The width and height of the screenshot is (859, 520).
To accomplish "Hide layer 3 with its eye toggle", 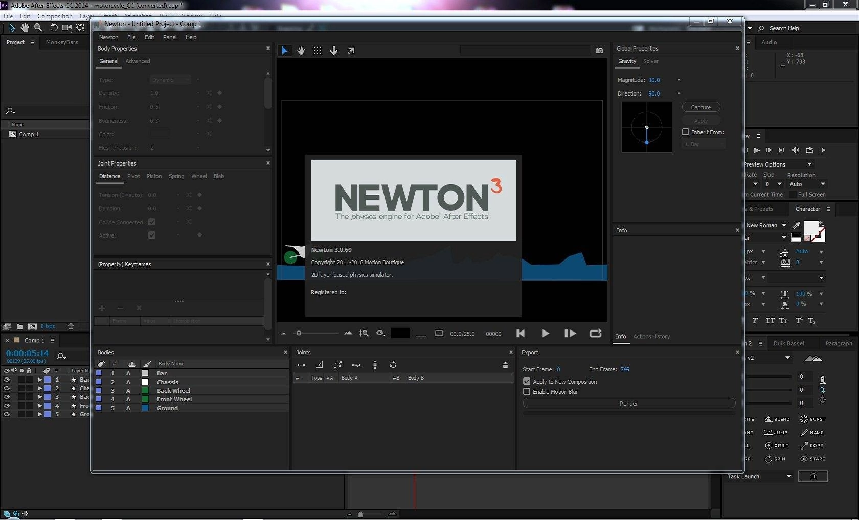I will pyautogui.click(x=7, y=397).
